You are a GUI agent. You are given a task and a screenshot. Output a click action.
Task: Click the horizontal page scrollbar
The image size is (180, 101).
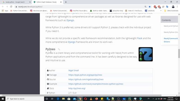[82, 95]
